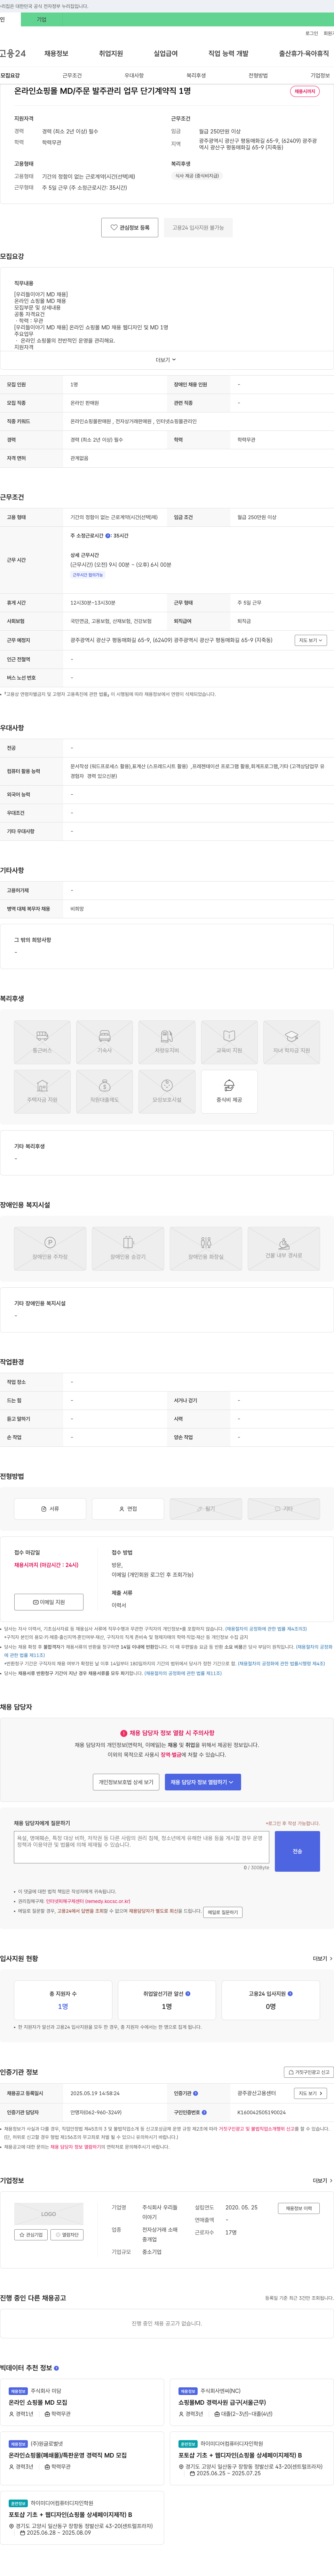
Task: Click the 관심정보 등록 heart button
Action: pos(130,228)
